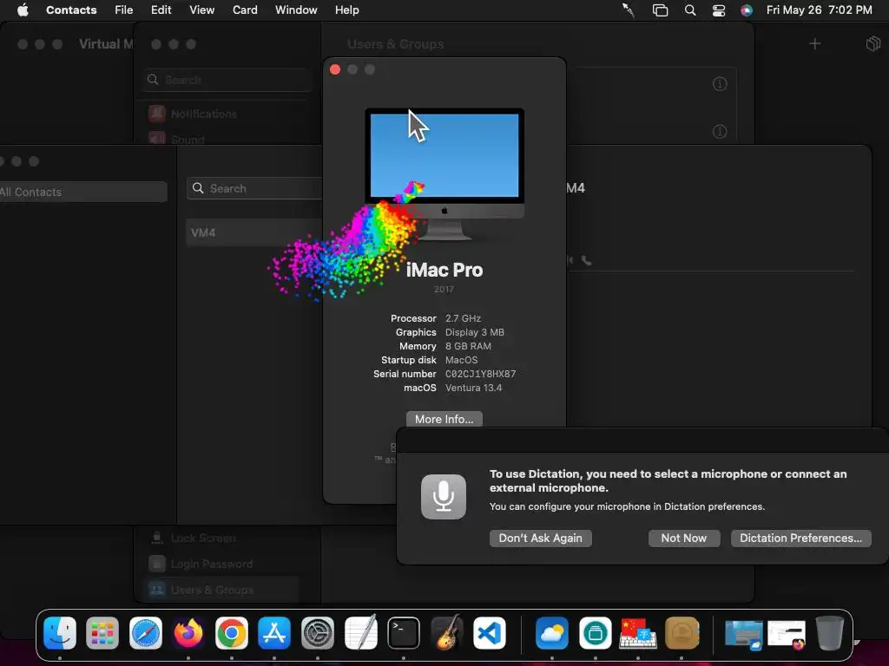This screenshot has height=666, width=889.
Task: Click the Contacts search field
Action: click(254, 188)
